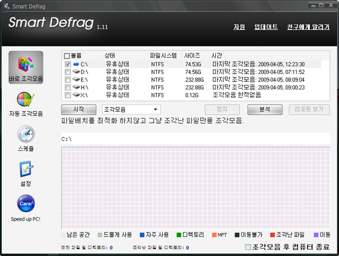
Task: Select the 2009-04-05, 08:09:04 defrag time
Action: click(281, 80)
